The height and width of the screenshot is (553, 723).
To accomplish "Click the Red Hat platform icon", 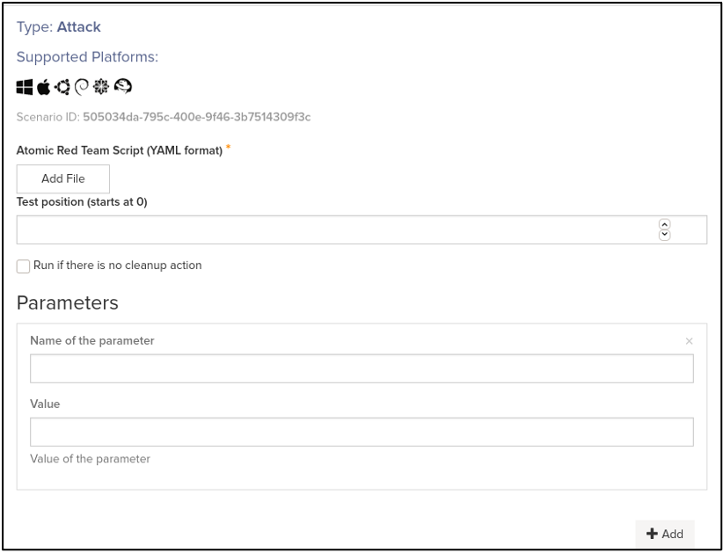I will (122, 87).
